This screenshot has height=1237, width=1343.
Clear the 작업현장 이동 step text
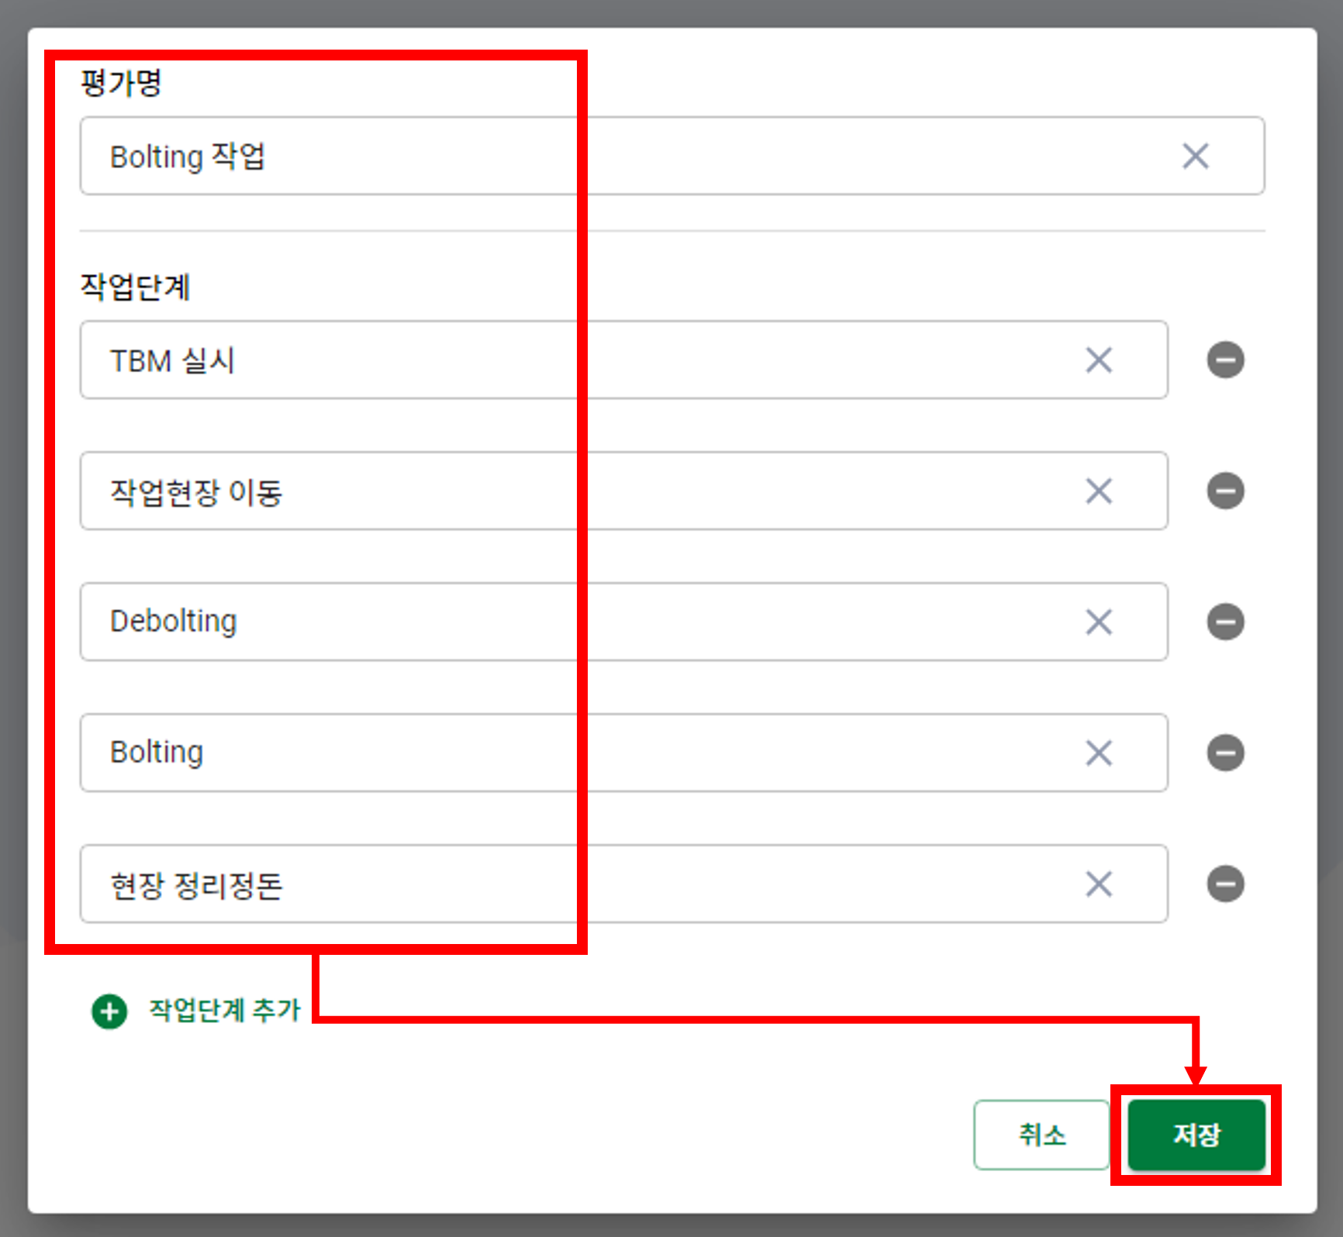click(1099, 491)
